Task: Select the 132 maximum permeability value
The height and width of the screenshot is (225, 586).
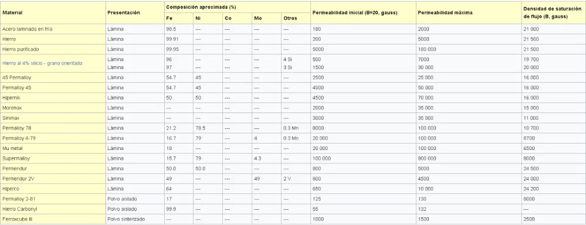Action: (x=422, y=209)
